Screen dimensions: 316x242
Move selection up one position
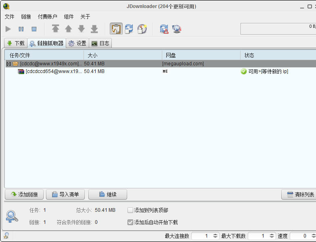[x=69, y=29]
